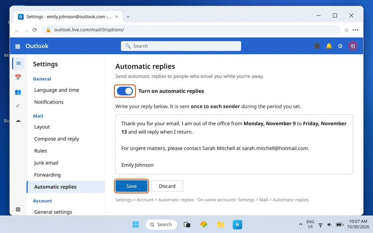This screenshot has width=373, height=233.
Task: Show hidden tray icons chevron
Action: click(301, 224)
